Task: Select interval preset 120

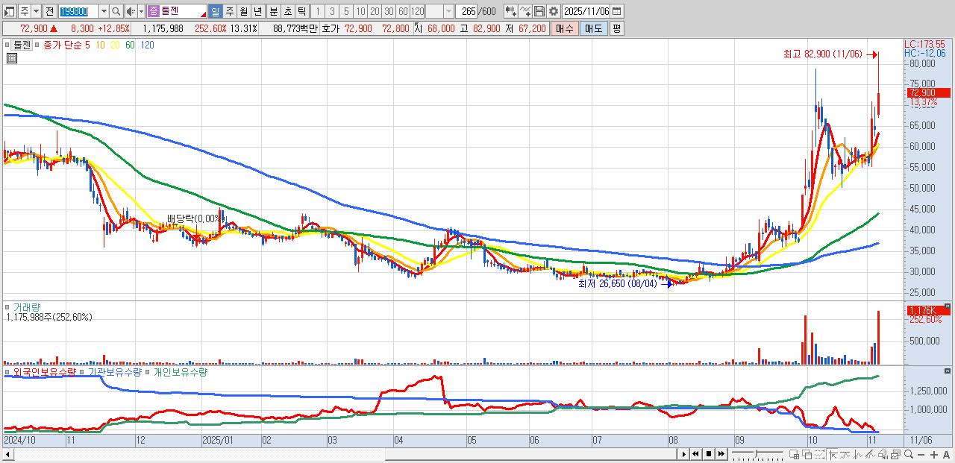Action: point(417,12)
